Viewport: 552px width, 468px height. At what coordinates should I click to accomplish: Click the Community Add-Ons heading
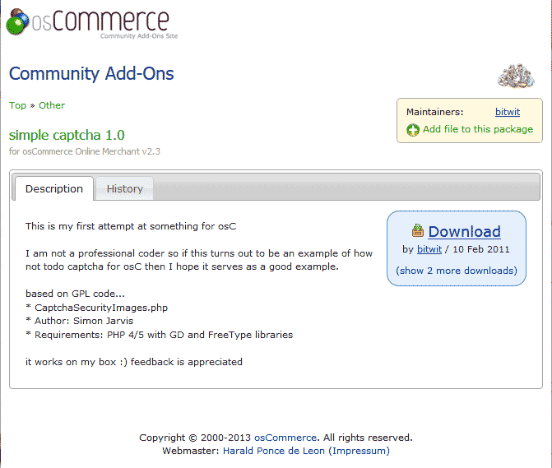91,73
